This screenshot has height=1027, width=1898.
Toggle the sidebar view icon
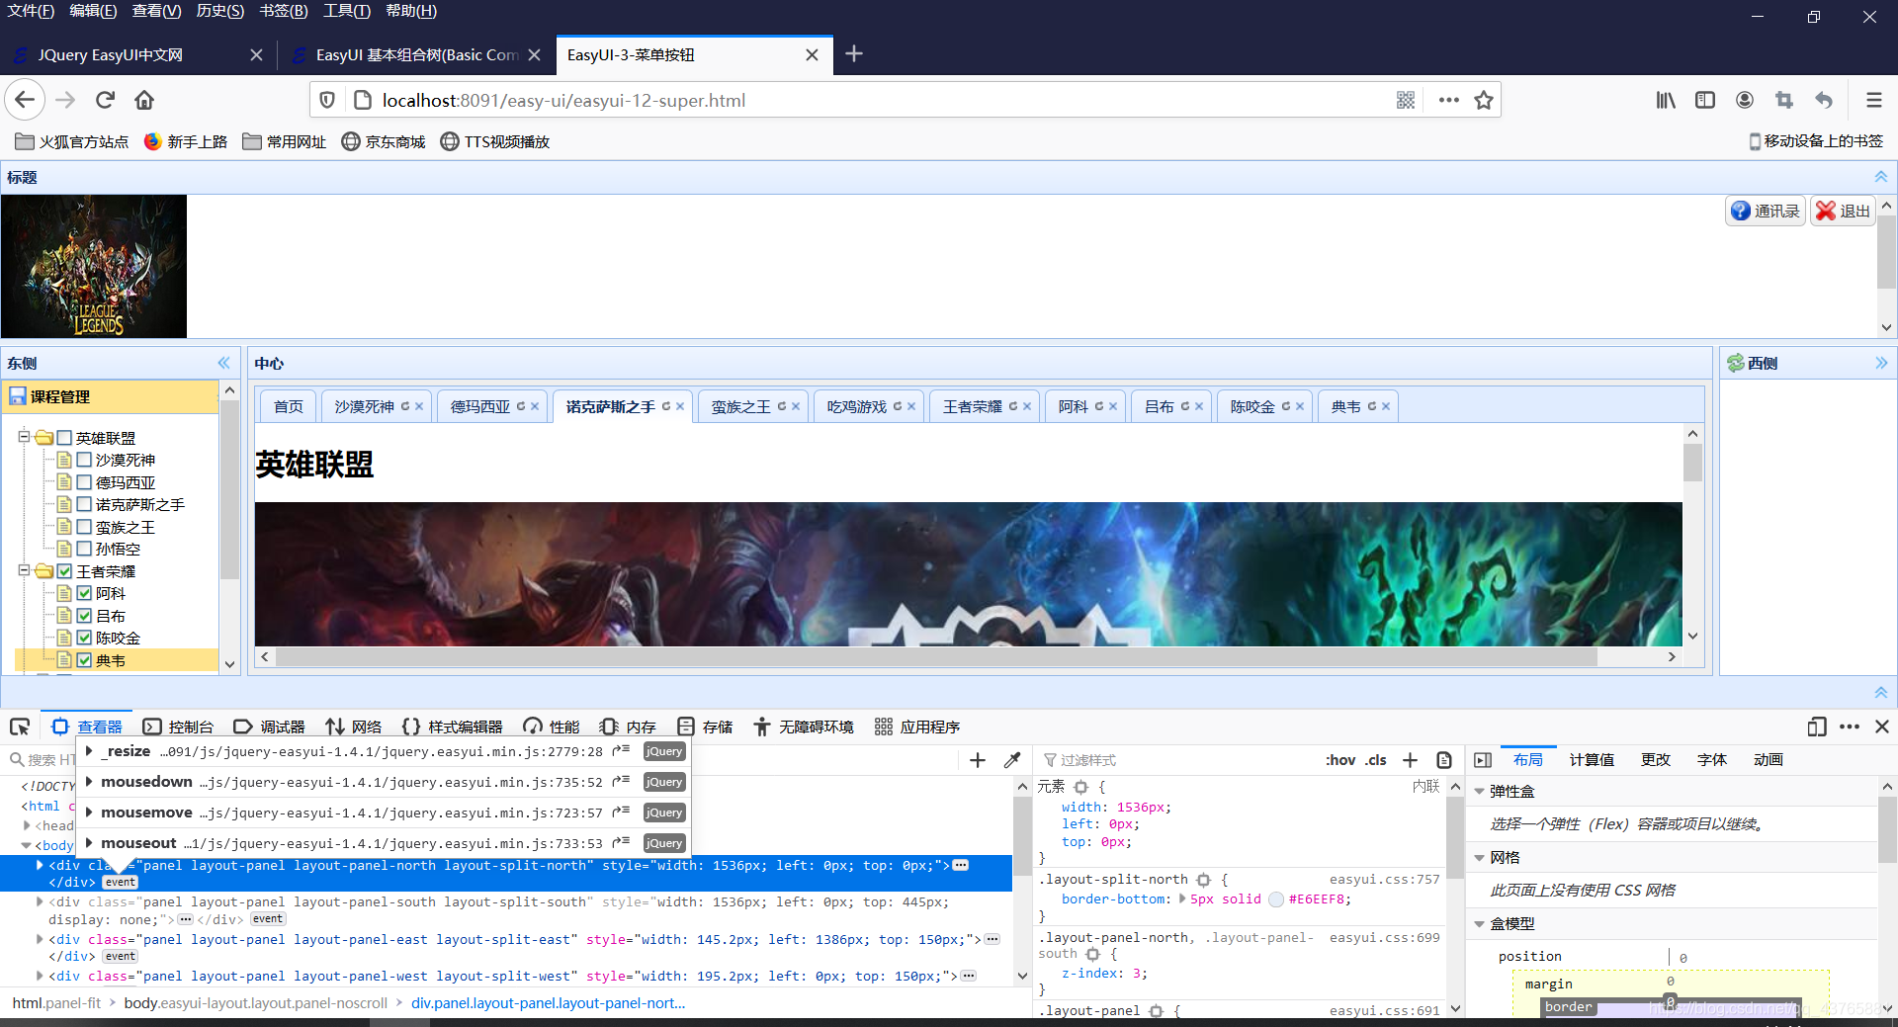(x=1705, y=100)
